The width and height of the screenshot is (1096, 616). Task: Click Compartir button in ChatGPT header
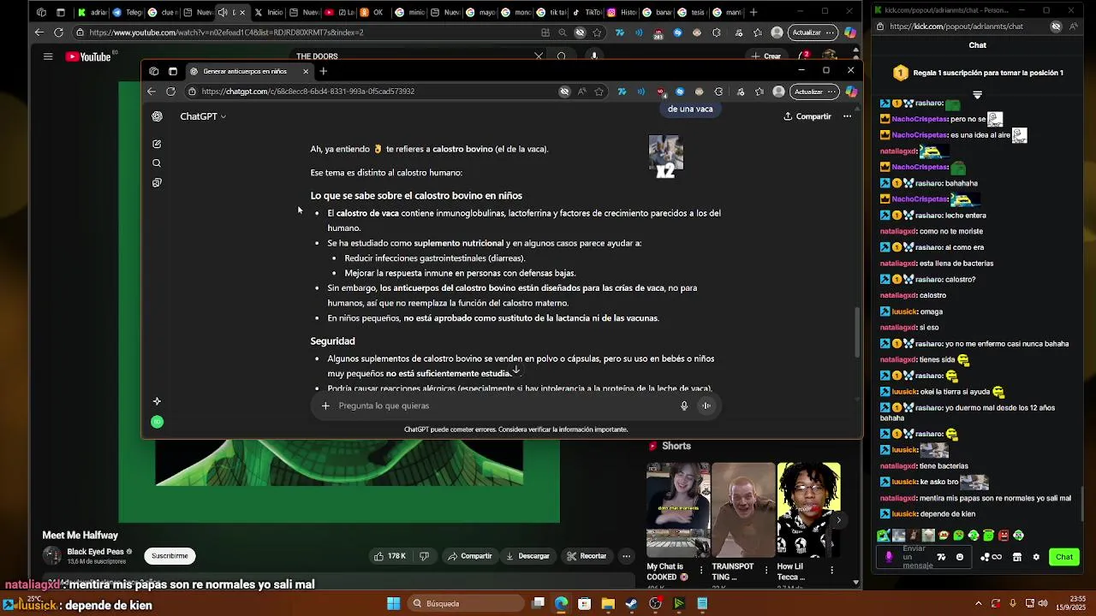point(807,116)
